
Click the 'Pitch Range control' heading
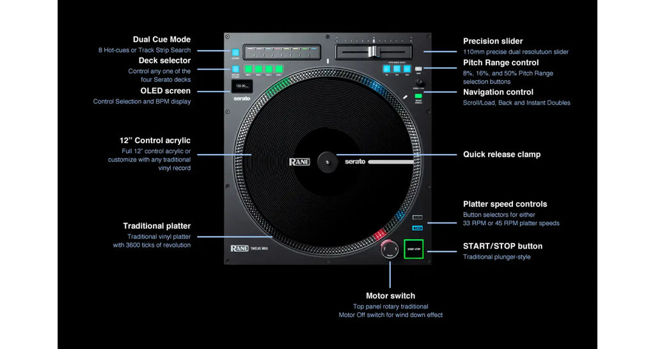(x=501, y=63)
